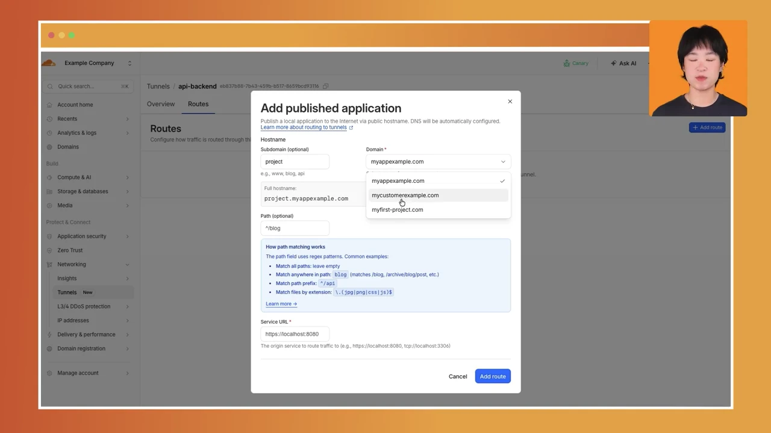Open the Learn more about routing to tunnels link
Screen dimensions: 771x433
click(x=307, y=127)
